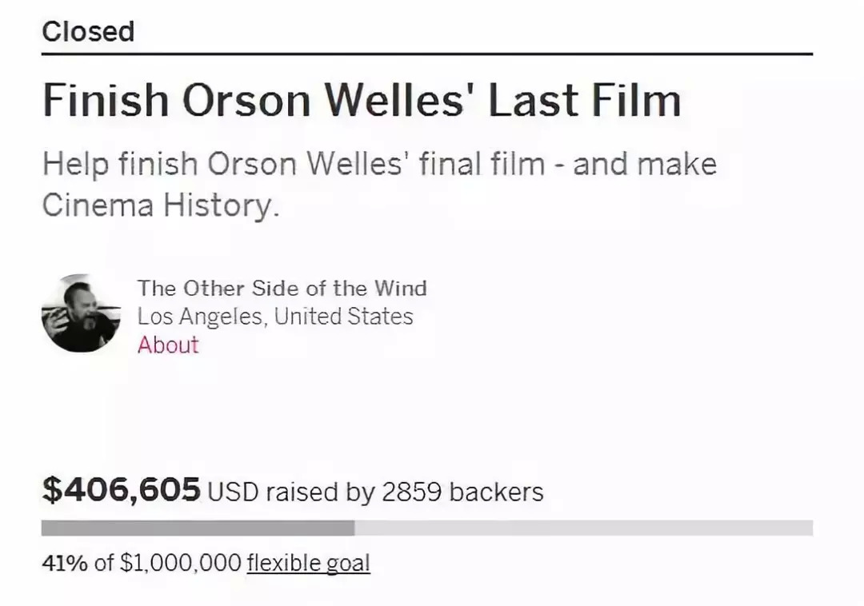The image size is (864, 606).
Task: Click the campaign owner's avatar picture
Action: click(81, 313)
